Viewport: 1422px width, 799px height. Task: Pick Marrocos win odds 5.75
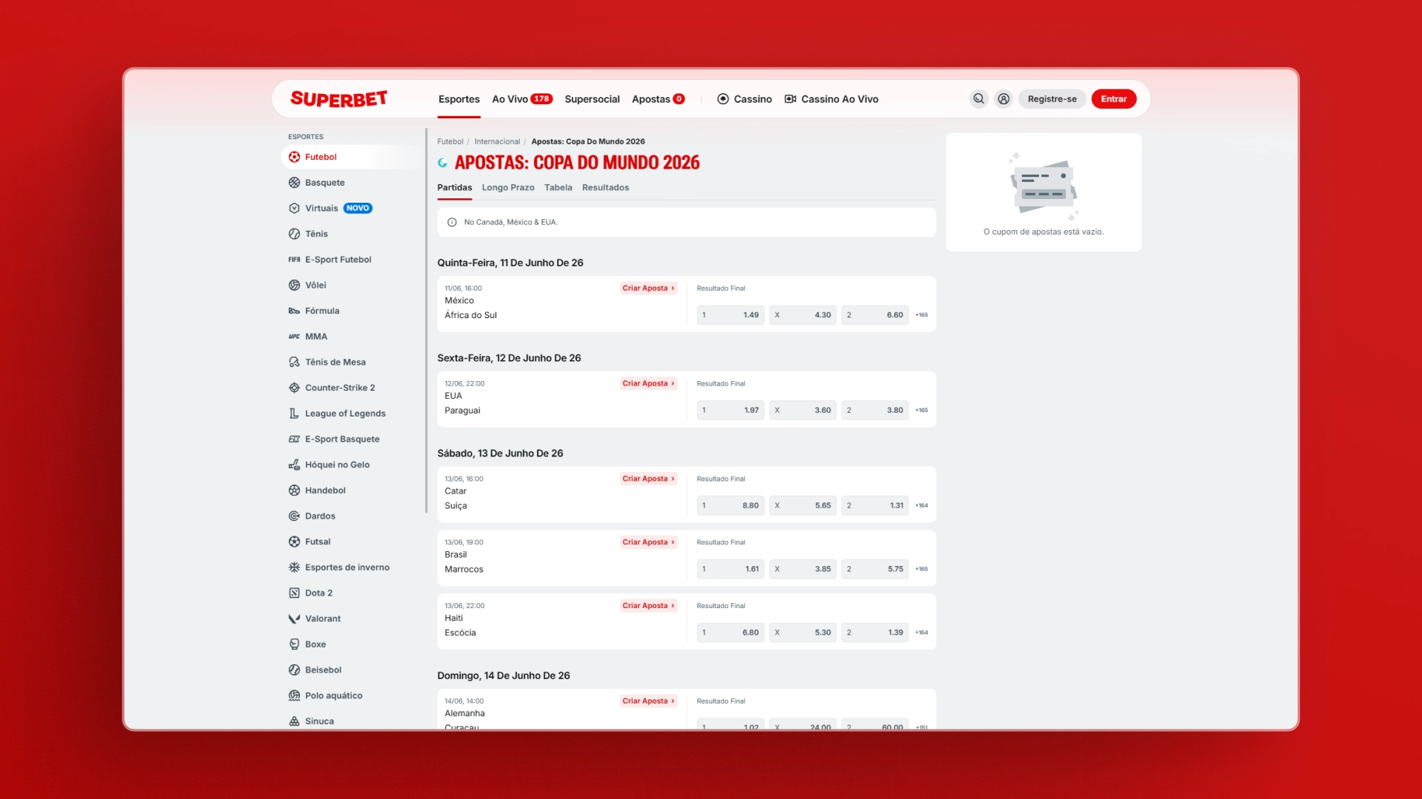click(875, 570)
